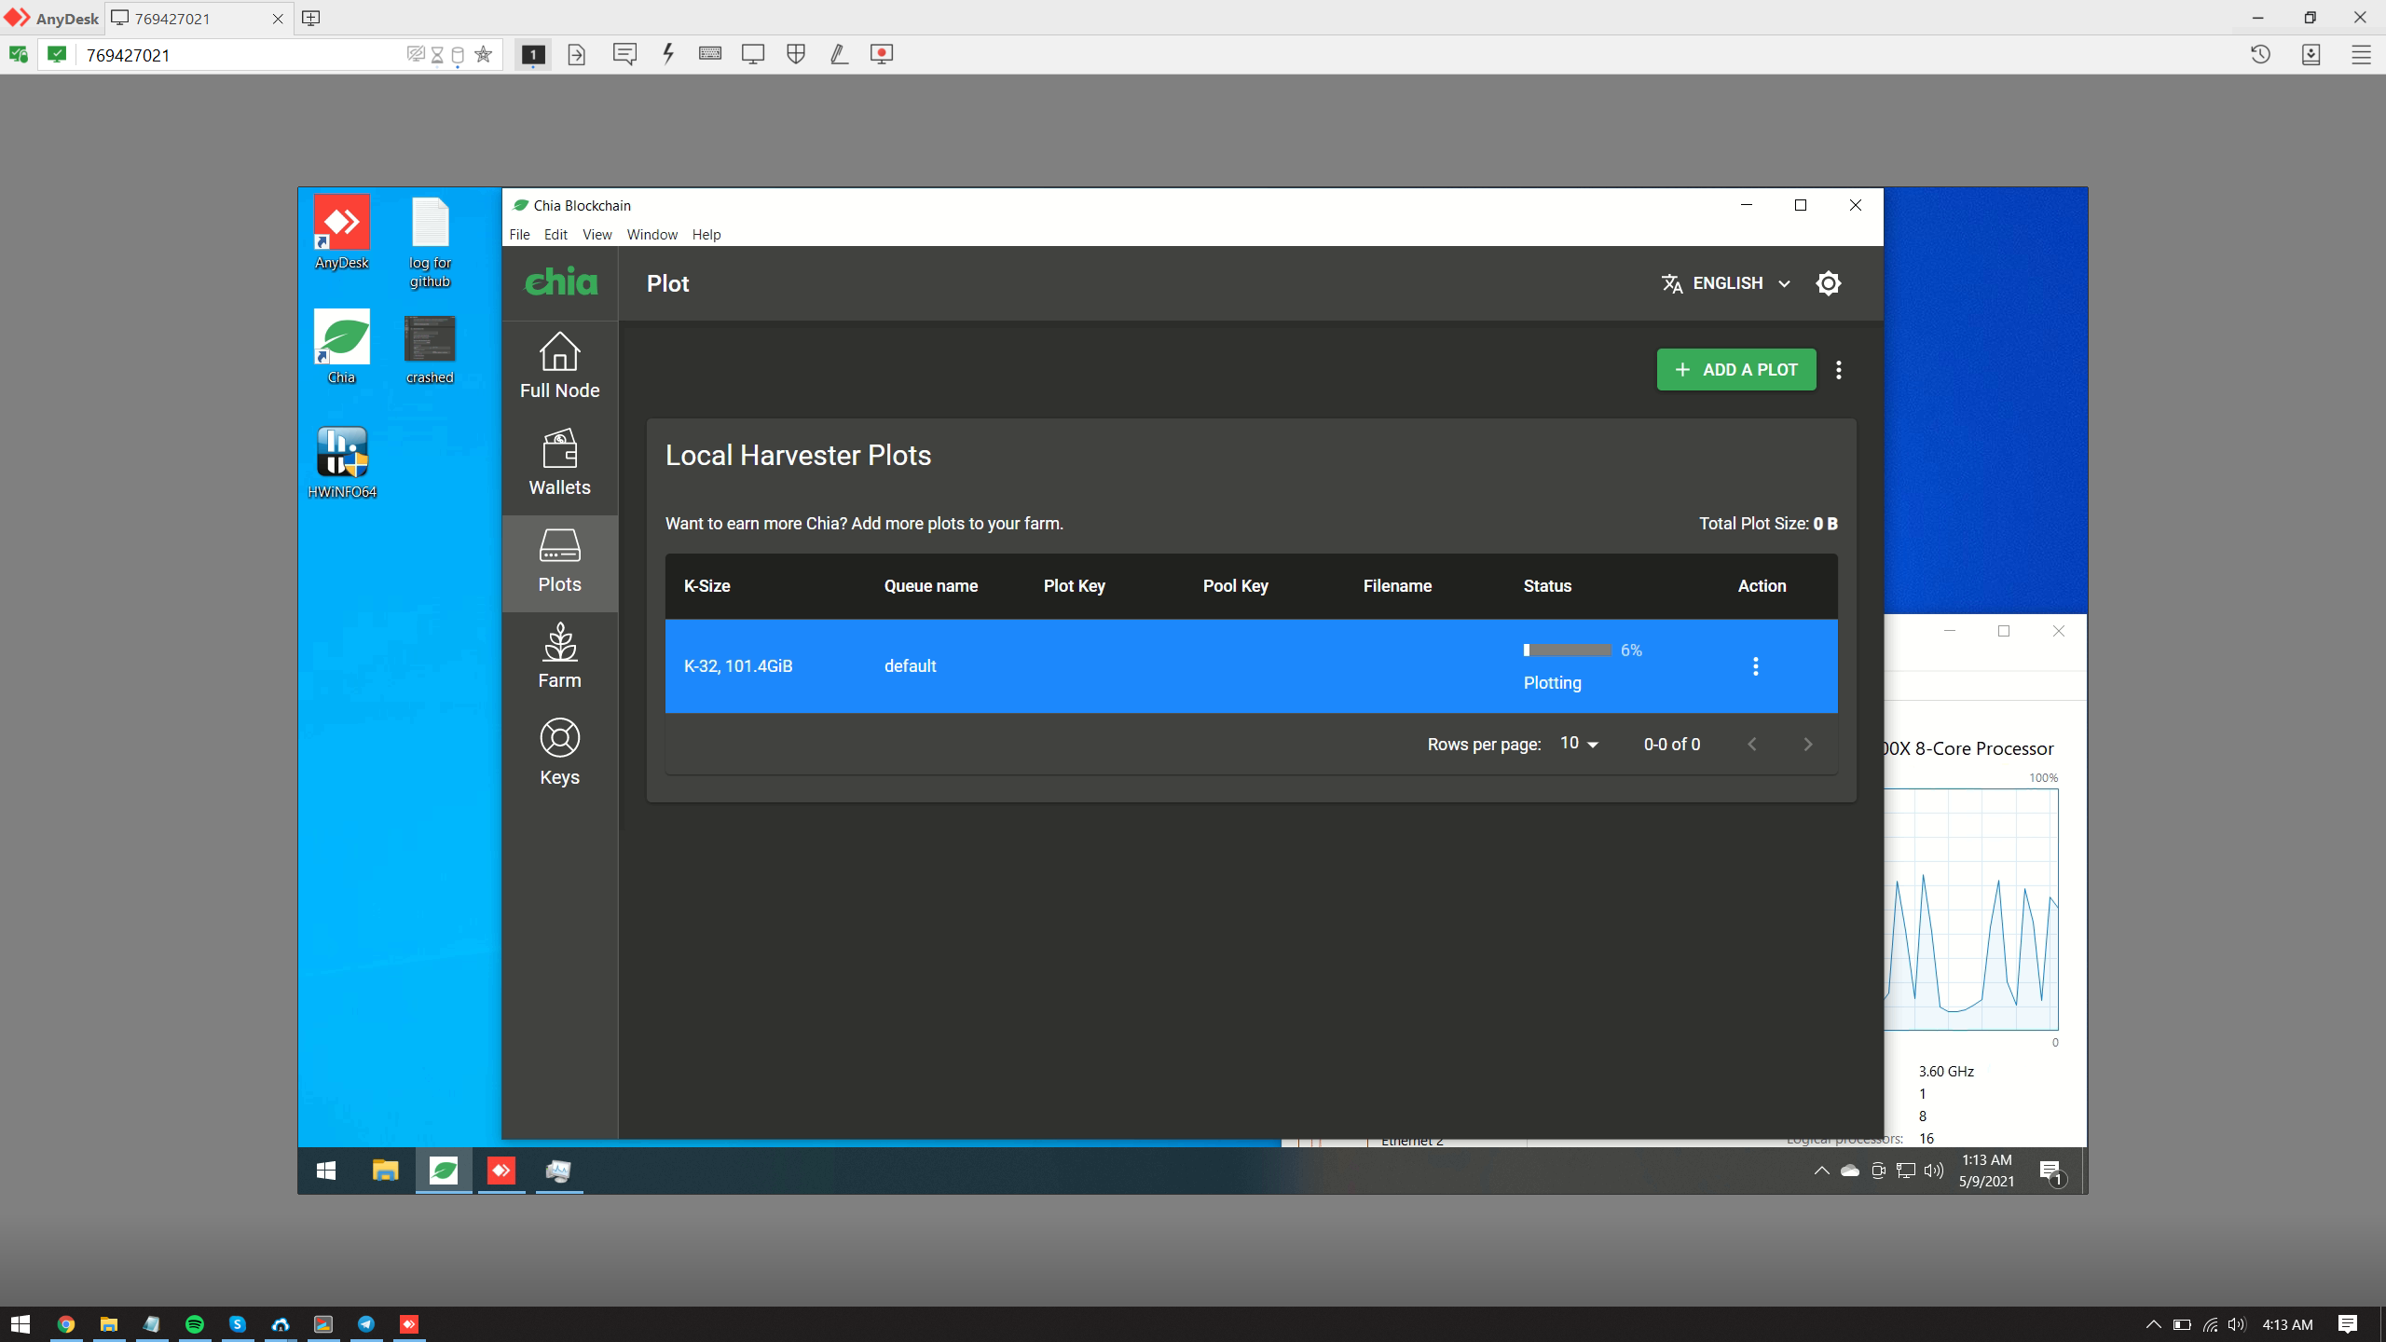Select 'crashed' image on remote desktop
The width and height of the screenshot is (2386, 1342).
pyautogui.click(x=430, y=349)
